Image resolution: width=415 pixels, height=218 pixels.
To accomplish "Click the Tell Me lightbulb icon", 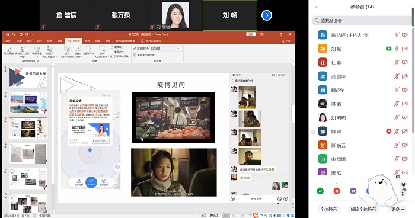I will click(x=142, y=41).
